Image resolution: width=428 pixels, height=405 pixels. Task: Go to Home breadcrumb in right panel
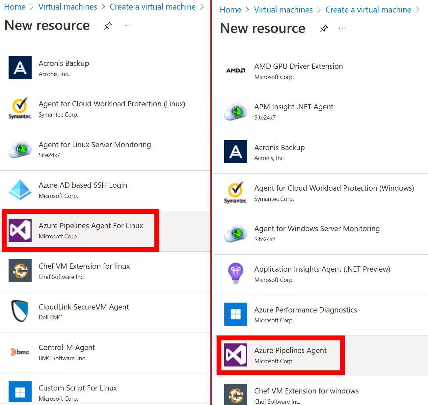230,10
